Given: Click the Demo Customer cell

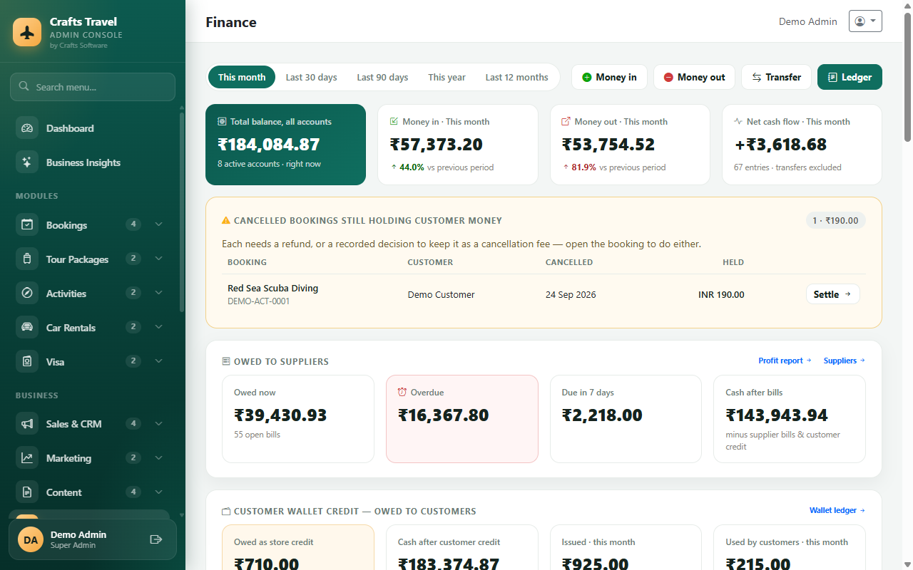Looking at the screenshot, I should pos(441,294).
